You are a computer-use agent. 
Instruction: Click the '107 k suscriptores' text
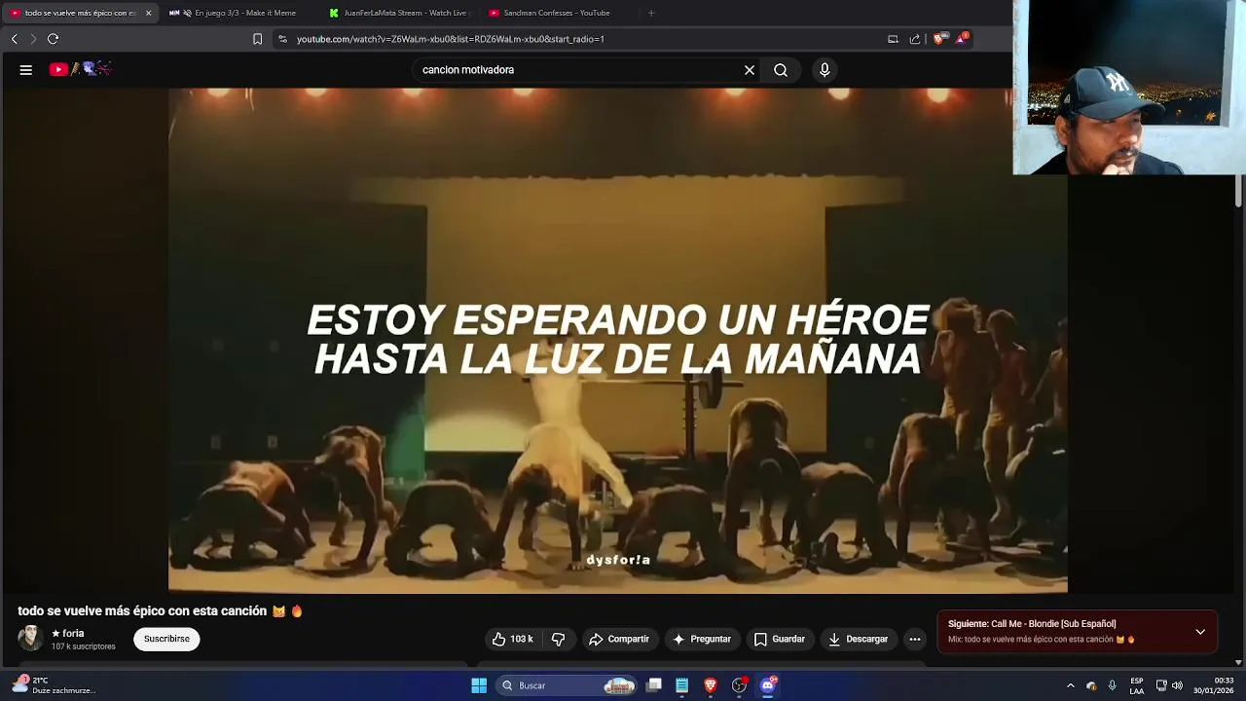[x=84, y=646]
